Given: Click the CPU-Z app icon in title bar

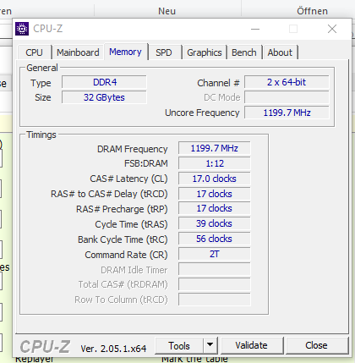Looking at the screenshot, I should 22,29.
